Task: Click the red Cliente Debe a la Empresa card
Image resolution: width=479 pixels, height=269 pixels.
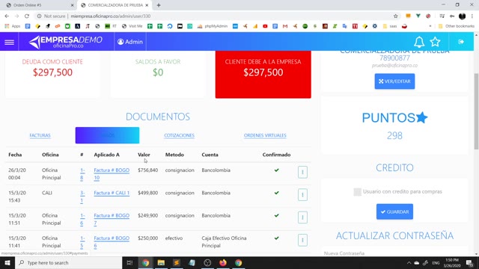Action: tap(263, 74)
